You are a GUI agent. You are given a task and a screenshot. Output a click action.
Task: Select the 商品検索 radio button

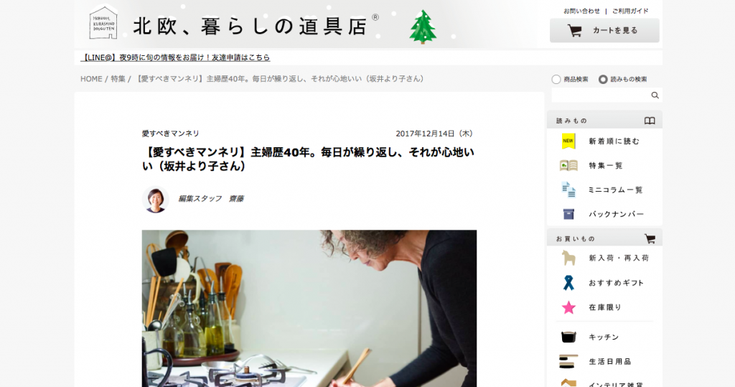tap(556, 79)
